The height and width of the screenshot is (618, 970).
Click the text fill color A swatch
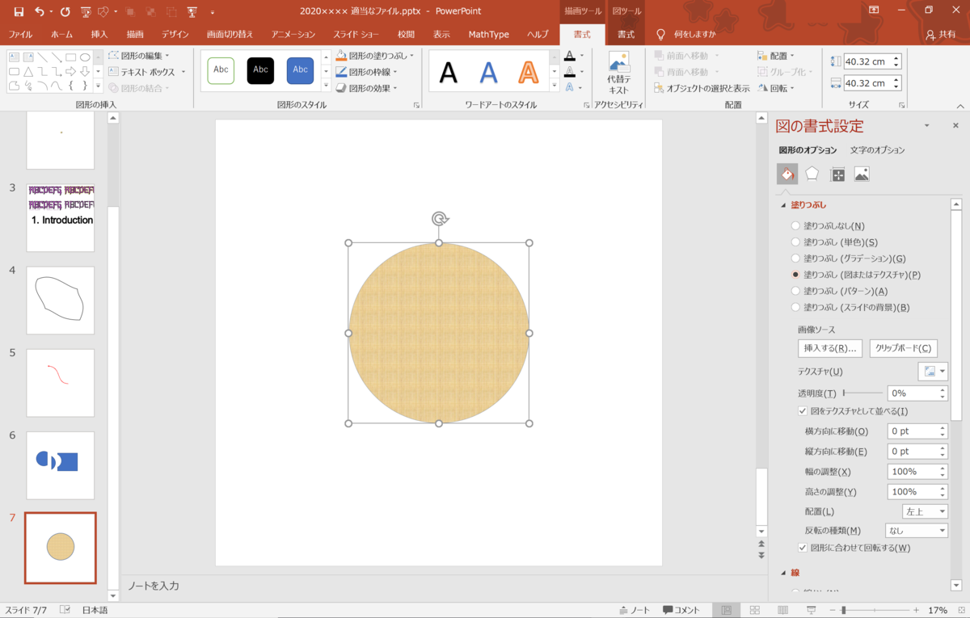point(570,56)
